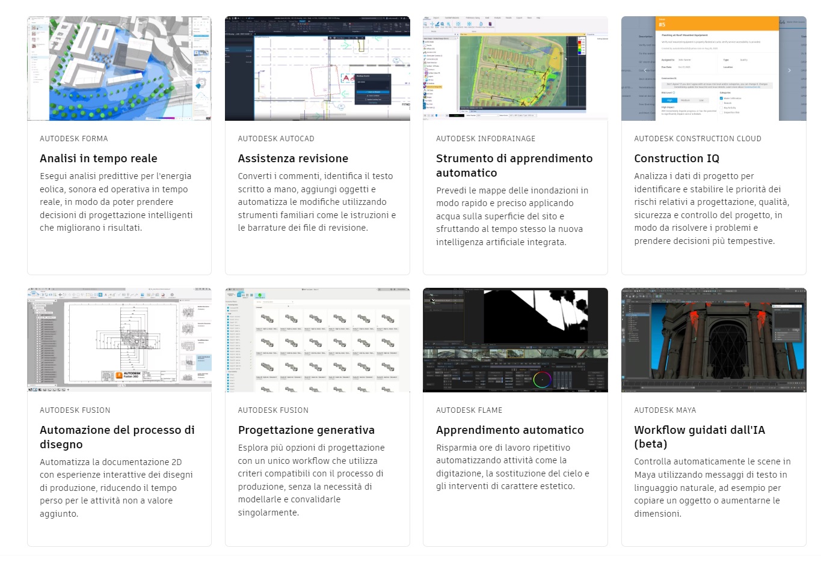Image resolution: width=821 pixels, height=563 pixels.
Task: Click 'Workflow guidati dall'IA (beta)' heading
Action: coord(700,437)
